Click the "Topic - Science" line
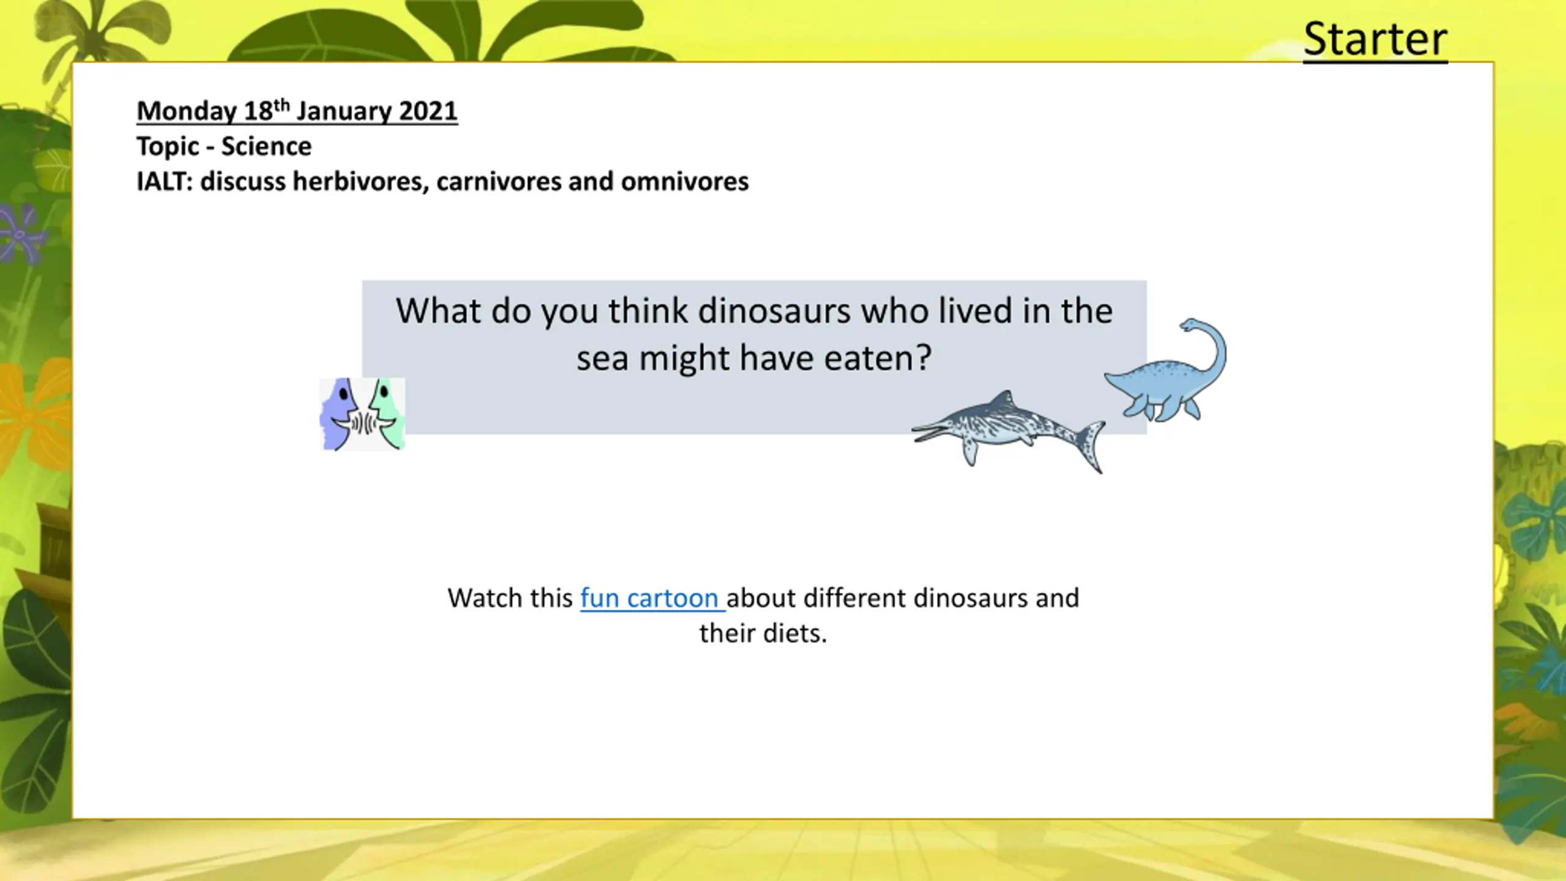1566x881 pixels. [x=224, y=146]
